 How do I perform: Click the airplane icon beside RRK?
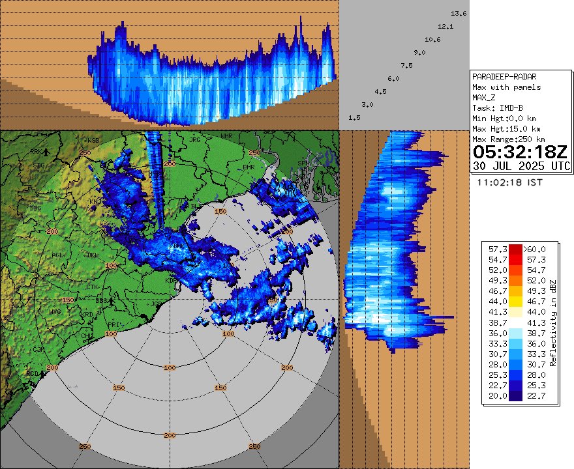click(46, 151)
